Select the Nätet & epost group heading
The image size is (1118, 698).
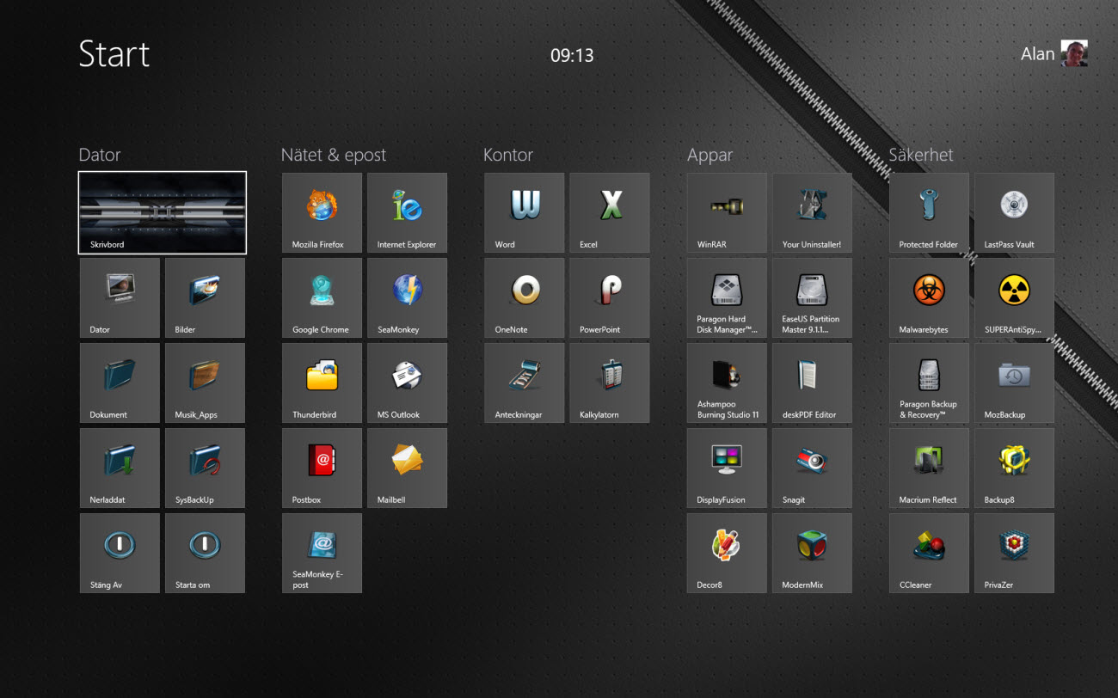[x=334, y=155]
